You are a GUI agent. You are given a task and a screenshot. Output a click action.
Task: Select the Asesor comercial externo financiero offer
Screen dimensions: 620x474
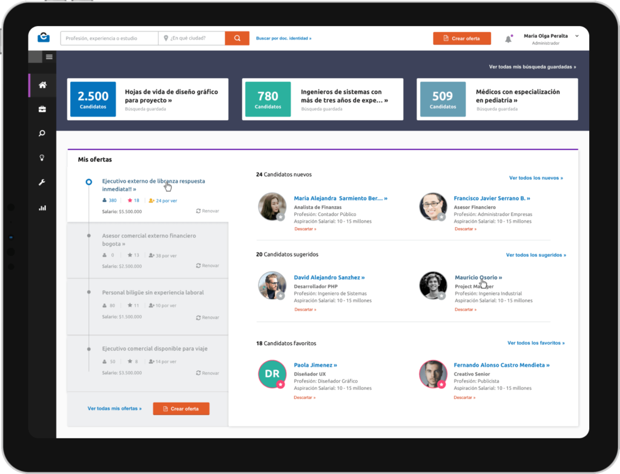pos(148,239)
